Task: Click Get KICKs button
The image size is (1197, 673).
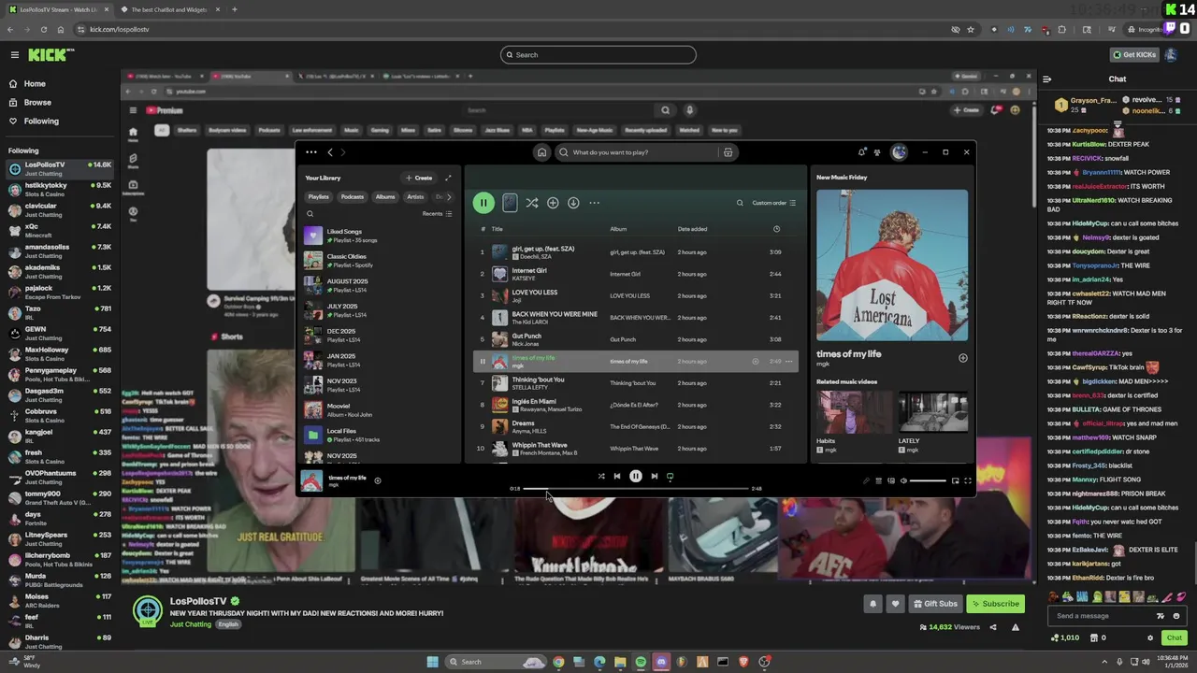Action: click(1133, 55)
